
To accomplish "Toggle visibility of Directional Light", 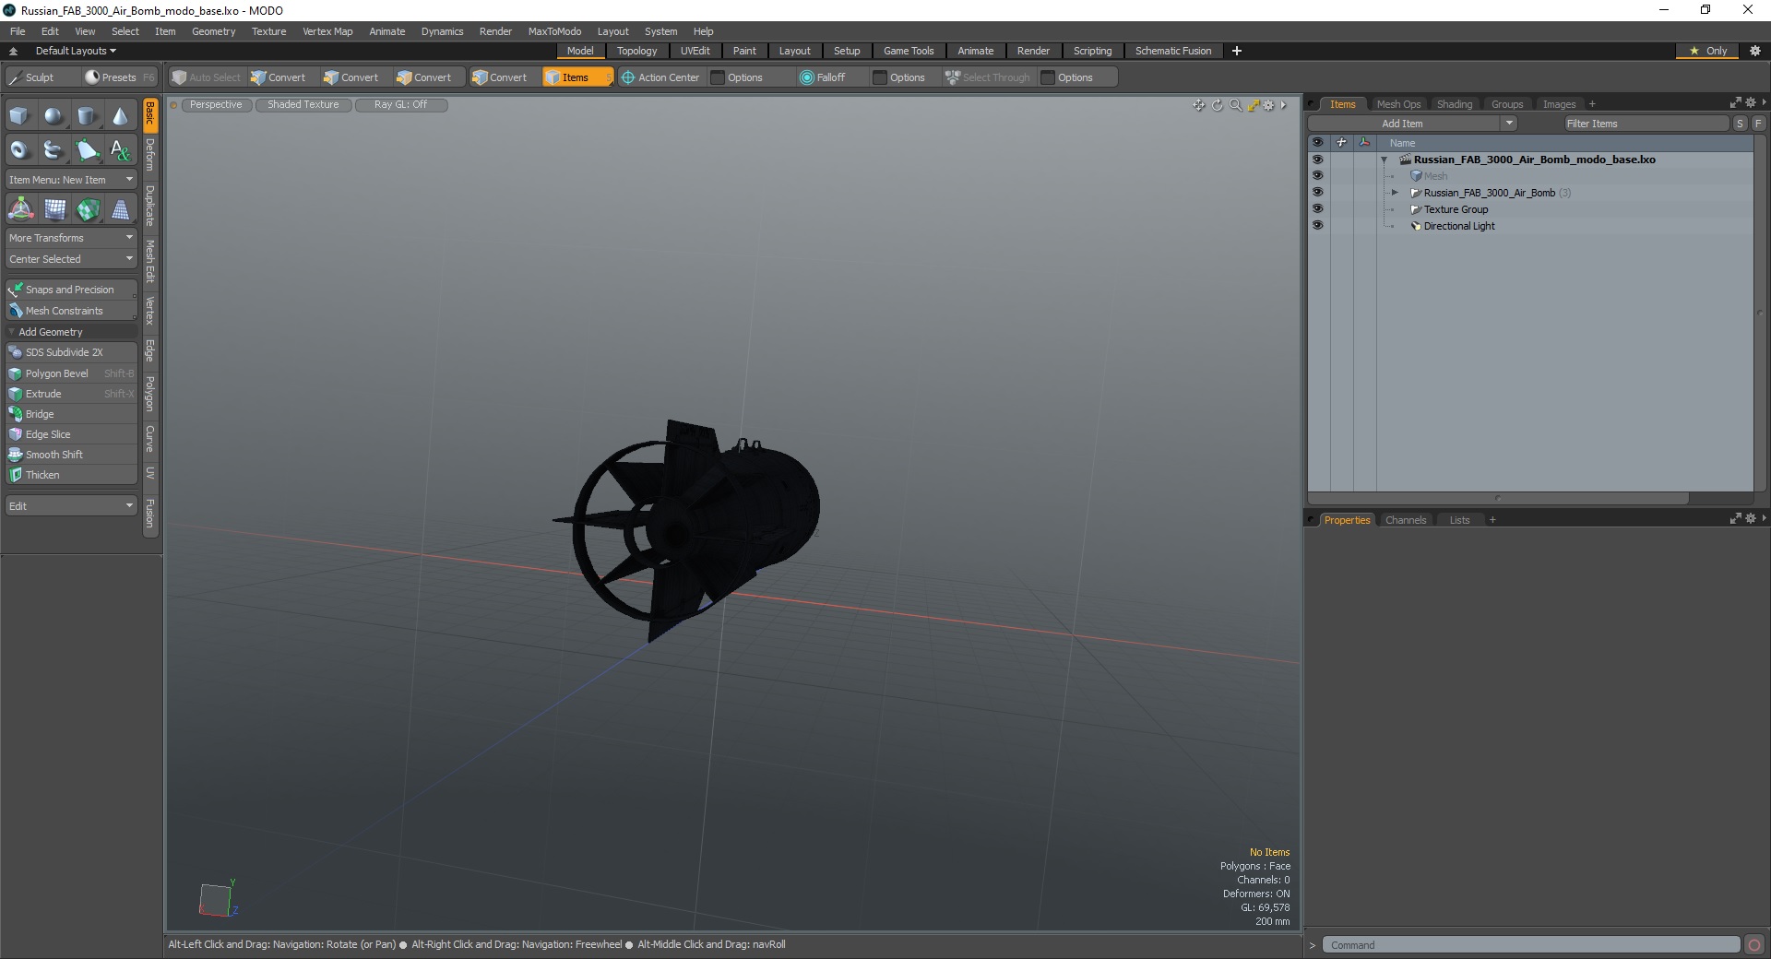I will point(1317,226).
